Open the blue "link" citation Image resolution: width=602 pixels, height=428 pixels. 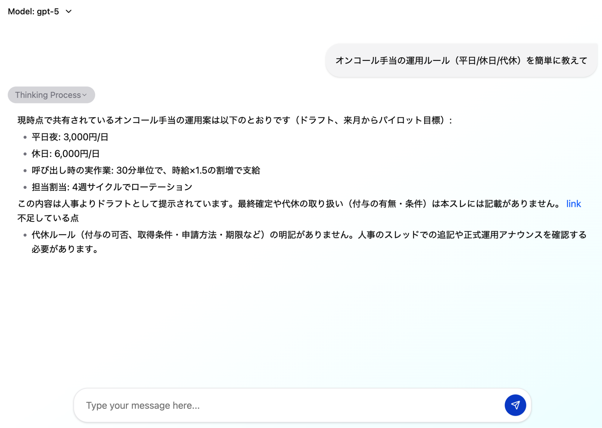(x=573, y=204)
